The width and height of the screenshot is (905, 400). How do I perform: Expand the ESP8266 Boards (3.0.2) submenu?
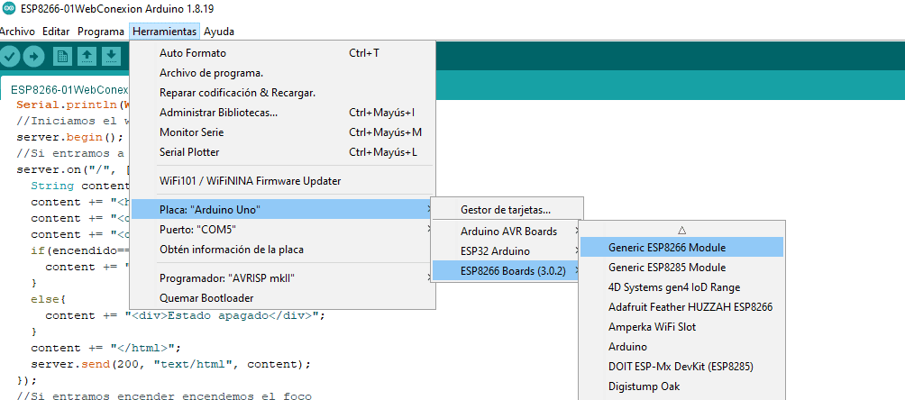tap(507, 270)
